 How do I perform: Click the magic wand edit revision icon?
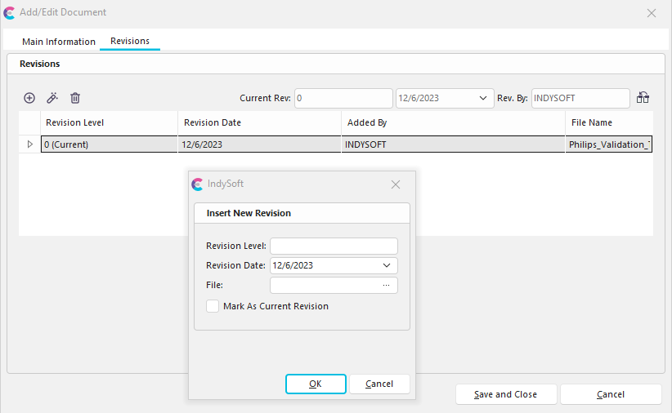[52, 98]
